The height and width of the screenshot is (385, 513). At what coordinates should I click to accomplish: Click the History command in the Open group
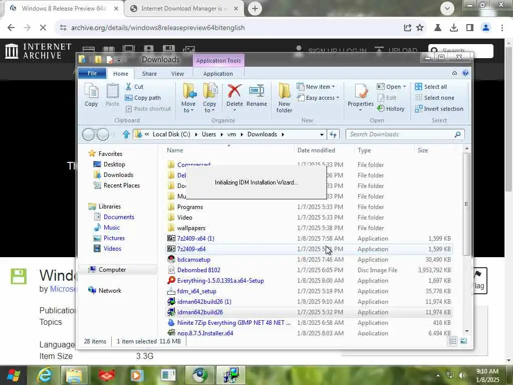pyautogui.click(x=391, y=109)
